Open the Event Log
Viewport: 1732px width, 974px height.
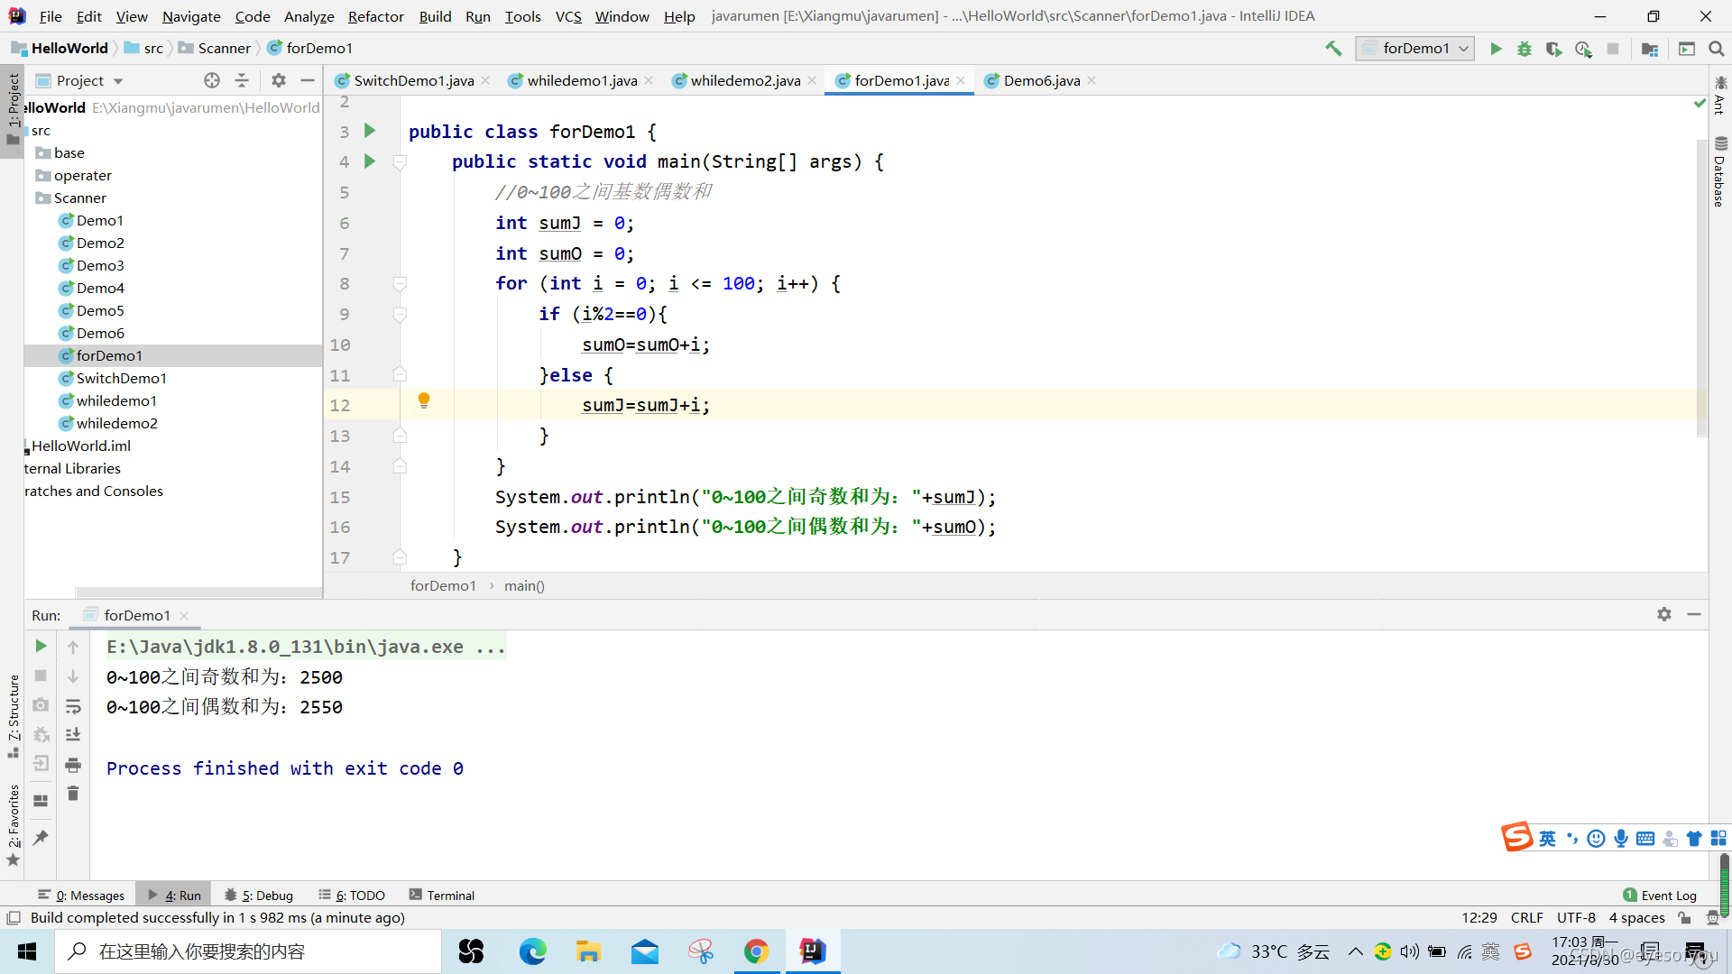(1660, 895)
